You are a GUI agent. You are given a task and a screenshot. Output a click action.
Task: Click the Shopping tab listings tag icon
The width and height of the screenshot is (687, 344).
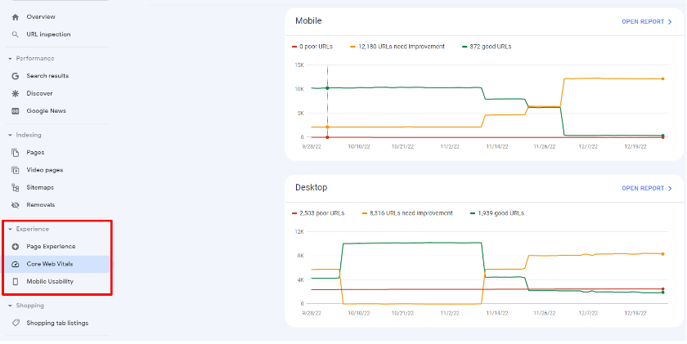pos(16,323)
